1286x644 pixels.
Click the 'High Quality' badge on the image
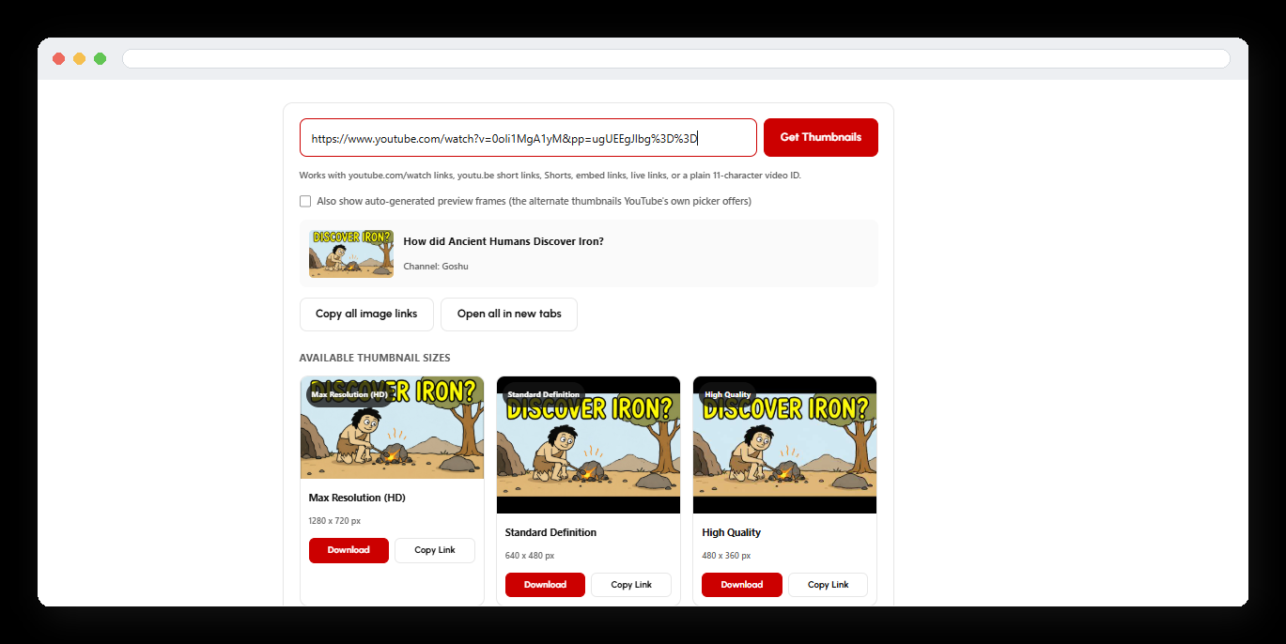pyautogui.click(x=728, y=394)
